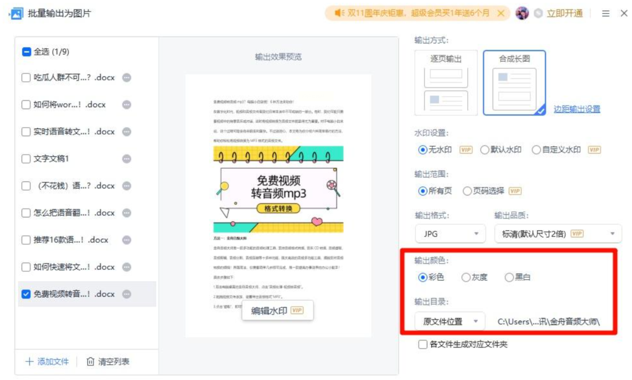
Task: Dismiss the 双11 promotion banner
Action: tap(501, 13)
